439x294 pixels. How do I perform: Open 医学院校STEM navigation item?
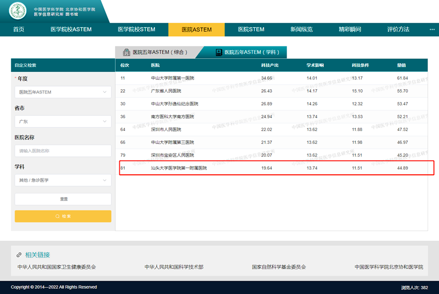(x=136, y=29)
